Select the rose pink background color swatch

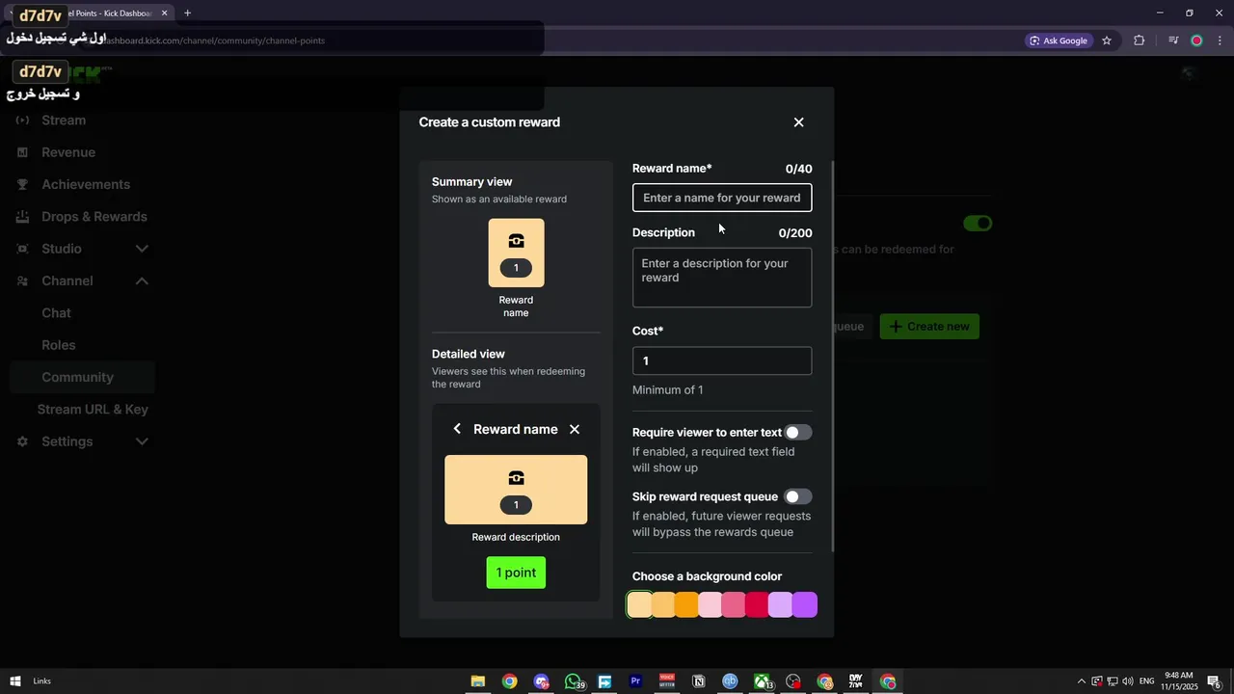coord(734,604)
